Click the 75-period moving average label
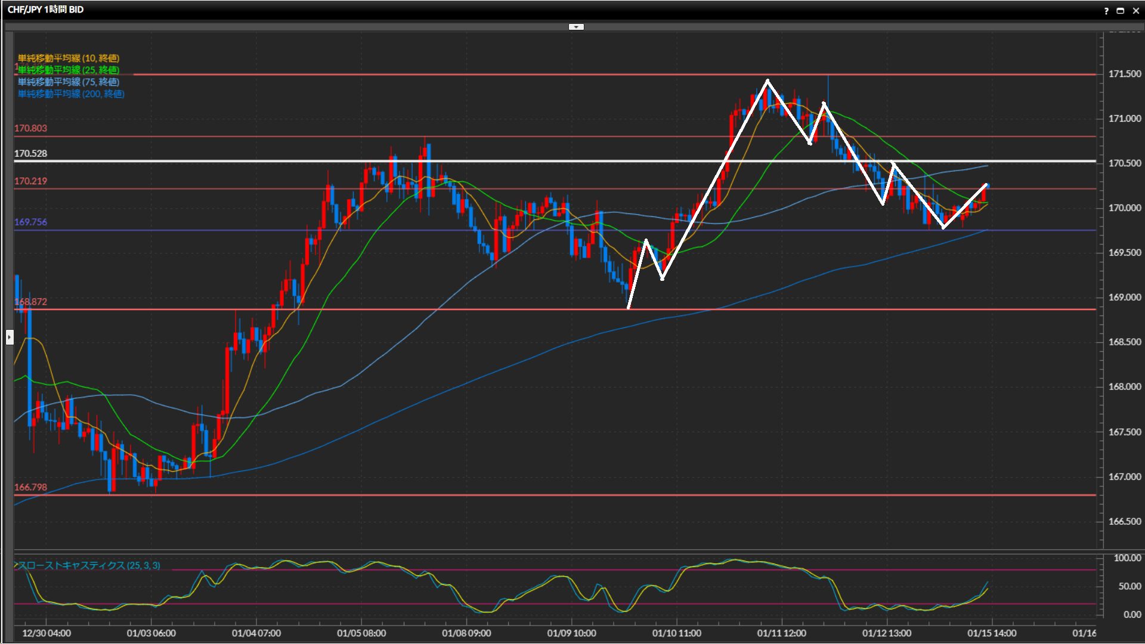 [x=69, y=82]
